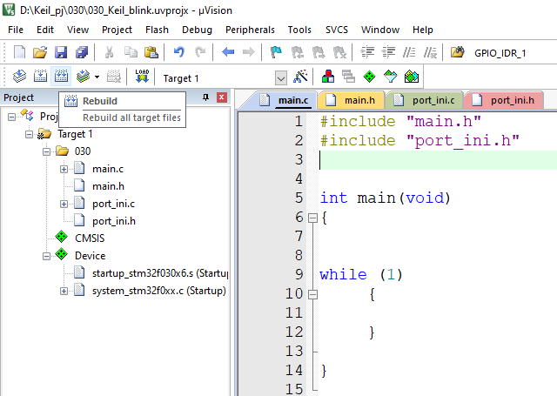The width and height of the screenshot is (557, 396).
Task: Redo the last undone edit
Action: [200, 52]
